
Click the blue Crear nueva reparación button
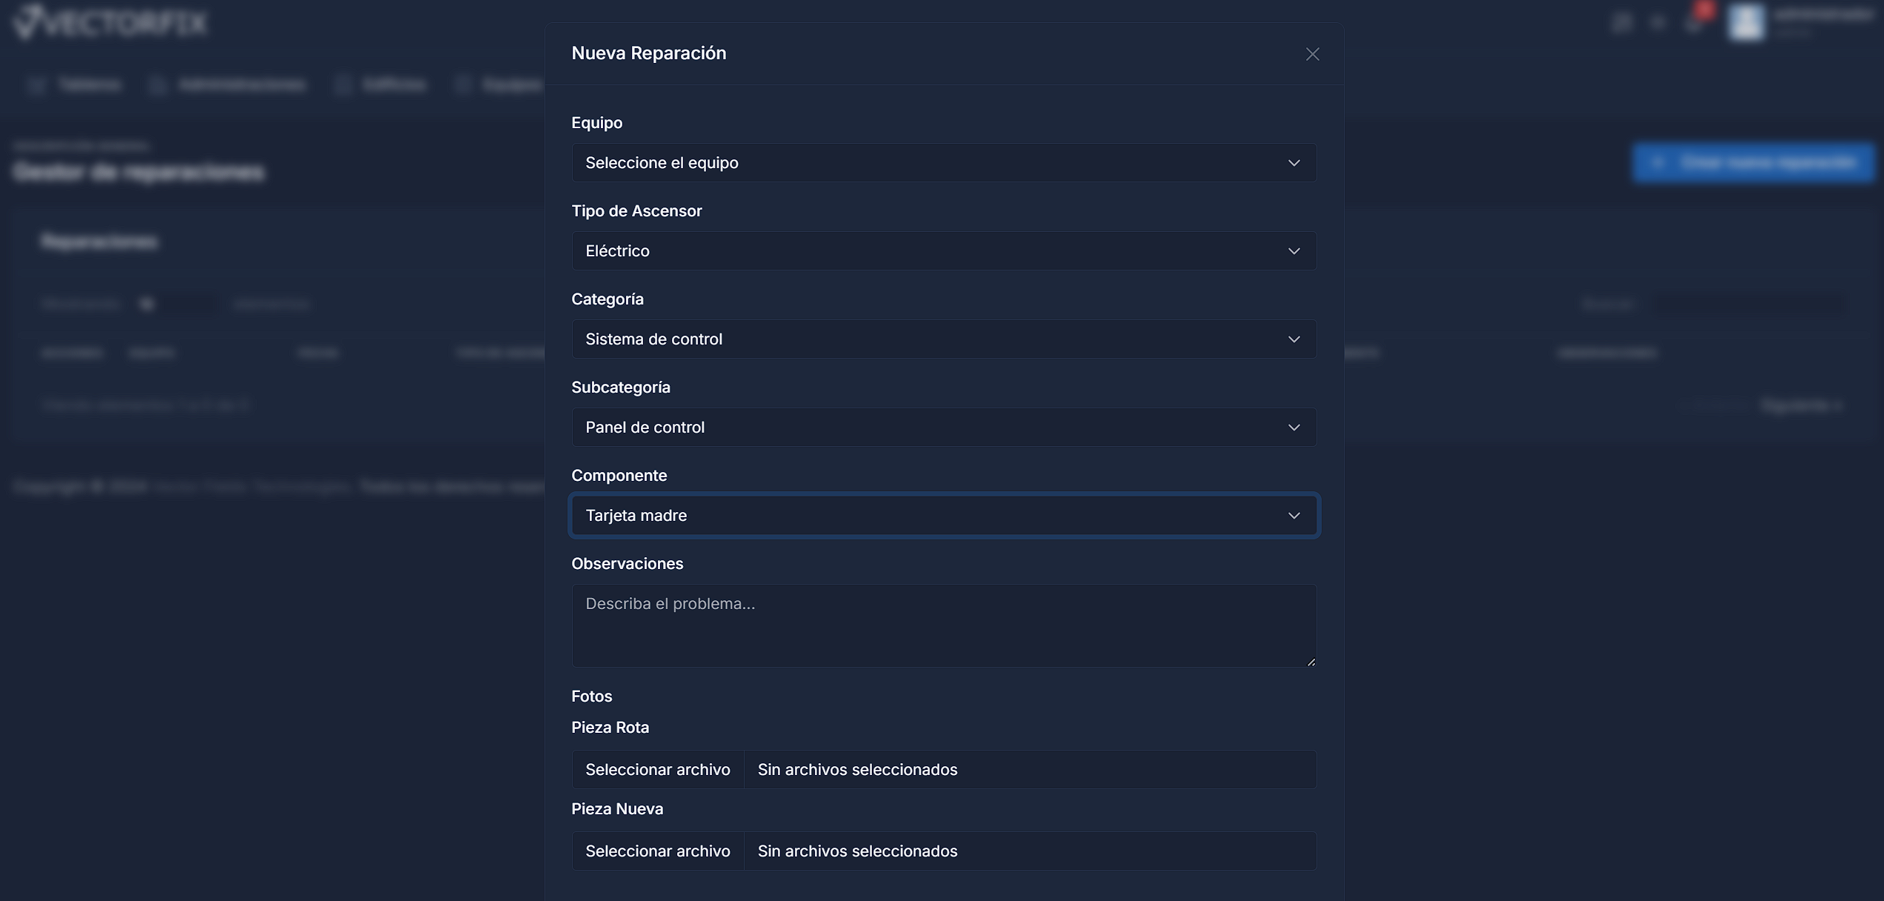[1753, 162]
